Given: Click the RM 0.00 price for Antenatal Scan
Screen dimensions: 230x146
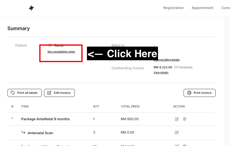Looking at the screenshot, I should click(x=127, y=132).
